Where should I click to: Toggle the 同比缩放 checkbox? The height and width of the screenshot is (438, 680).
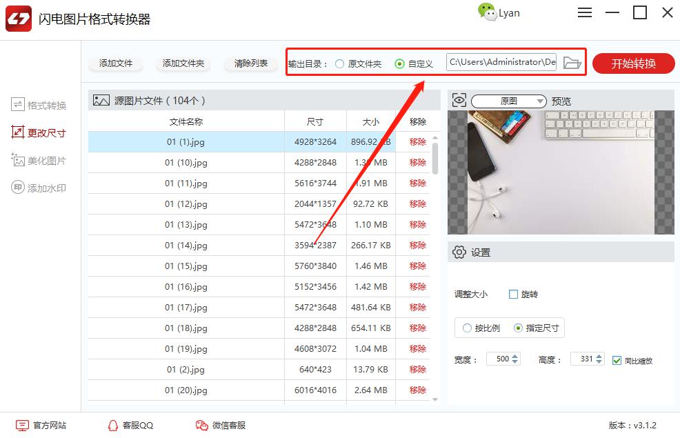pyautogui.click(x=617, y=360)
